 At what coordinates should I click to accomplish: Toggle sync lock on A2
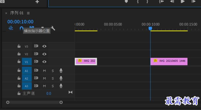tap(36, 78)
